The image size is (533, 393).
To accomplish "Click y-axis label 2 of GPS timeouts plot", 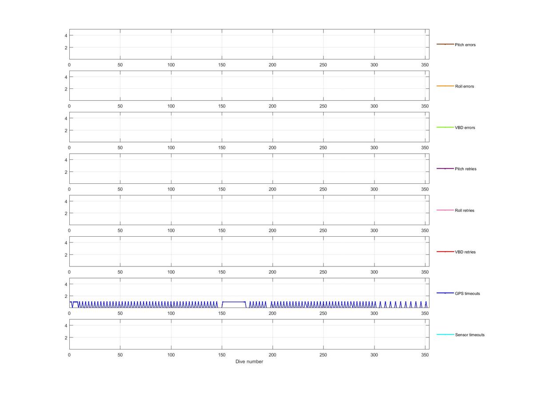I will (66, 296).
